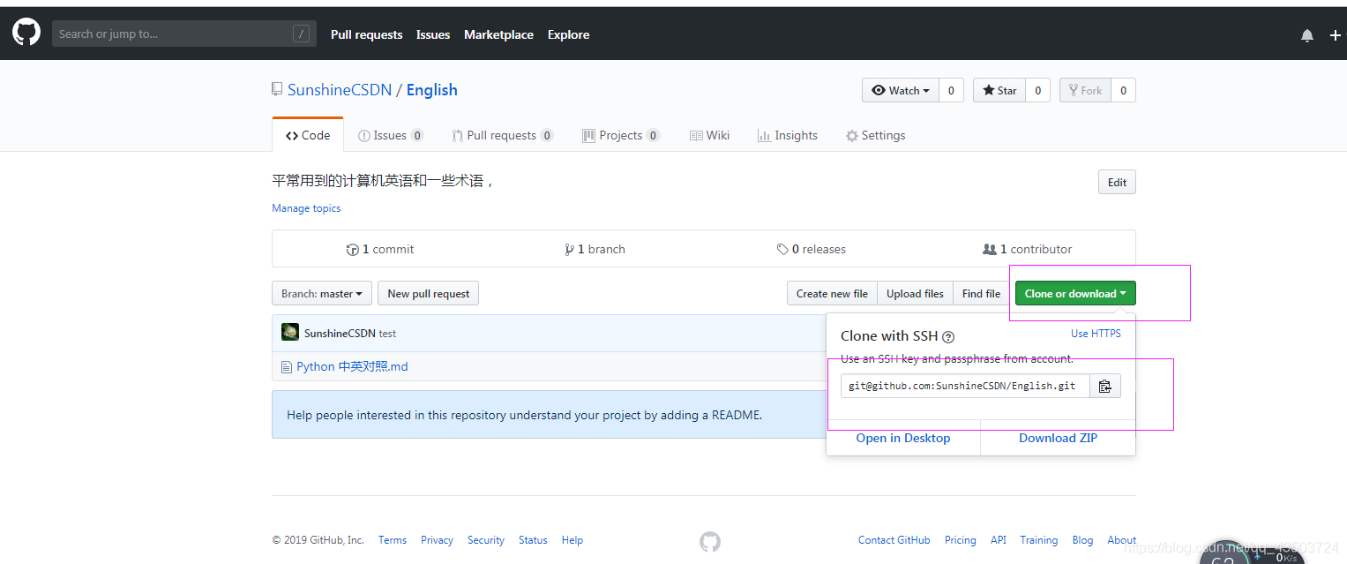Screen dimensions: 1347x564
Task: Expand the Watch dropdown button
Action: coord(901,90)
